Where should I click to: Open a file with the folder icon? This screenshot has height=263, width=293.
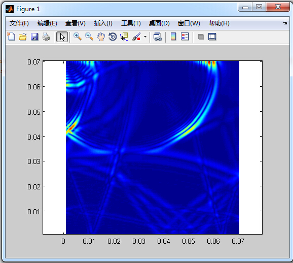(23, 37)
